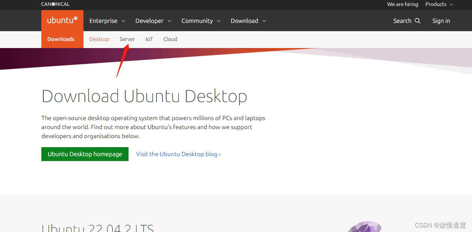The image size is (472, 232).
Task: Click the Search text in header
Action: coord(402,21)
